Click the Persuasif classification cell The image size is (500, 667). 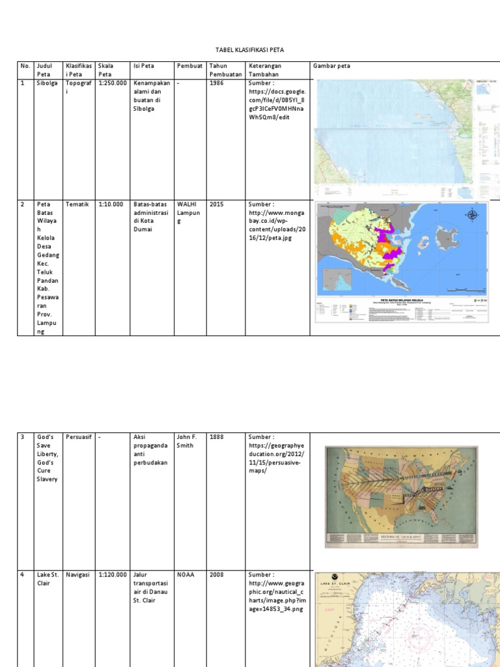click(79, 437)
